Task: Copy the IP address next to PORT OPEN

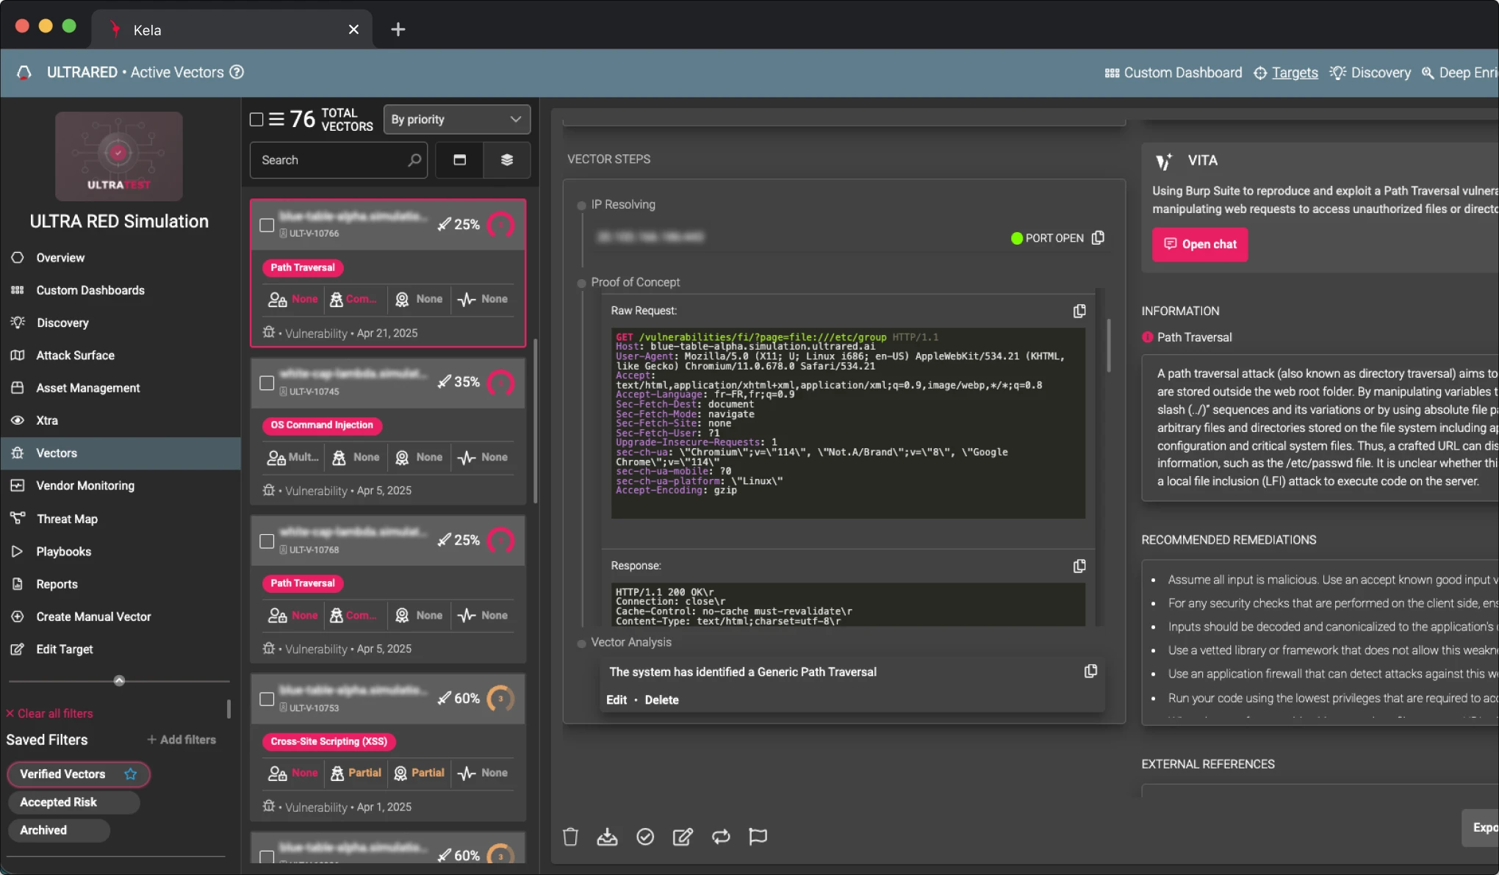Action: tap(1098, 238)
